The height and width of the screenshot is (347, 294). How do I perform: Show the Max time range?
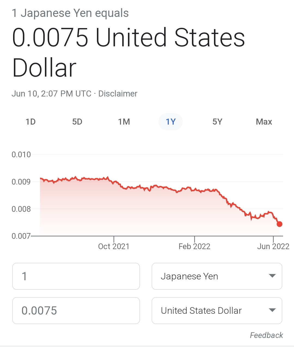click(264, 122)
